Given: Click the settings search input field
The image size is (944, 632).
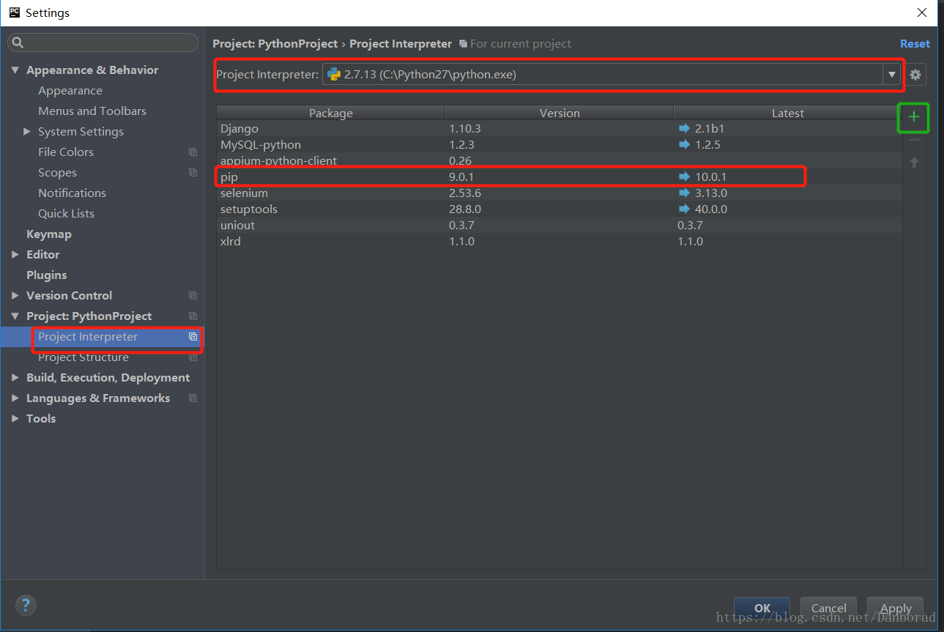Looking at the screenshot, I should click(x=103, y=42).
